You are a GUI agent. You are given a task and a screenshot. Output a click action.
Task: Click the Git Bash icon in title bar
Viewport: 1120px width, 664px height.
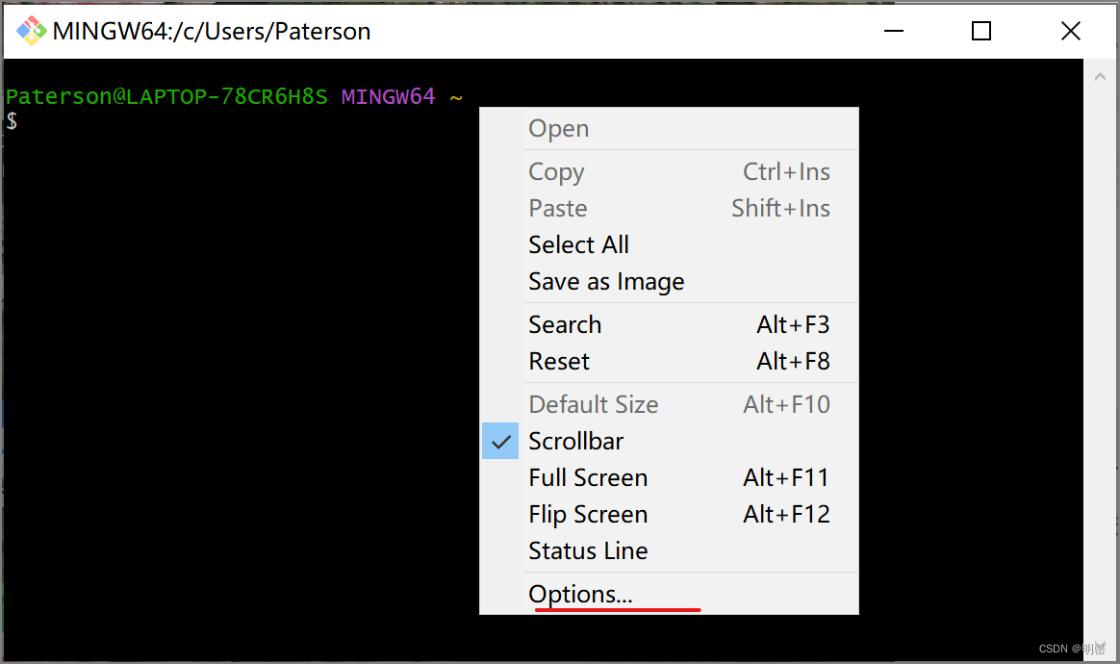click(32, 31)
